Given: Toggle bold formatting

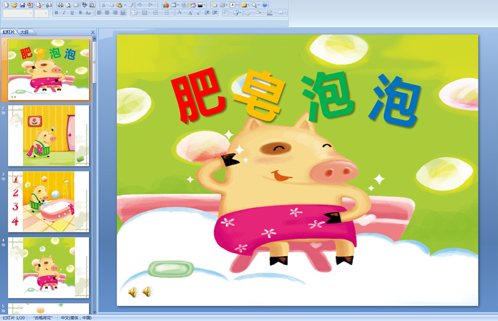Looking at the screenshot, I should (56, 12).
